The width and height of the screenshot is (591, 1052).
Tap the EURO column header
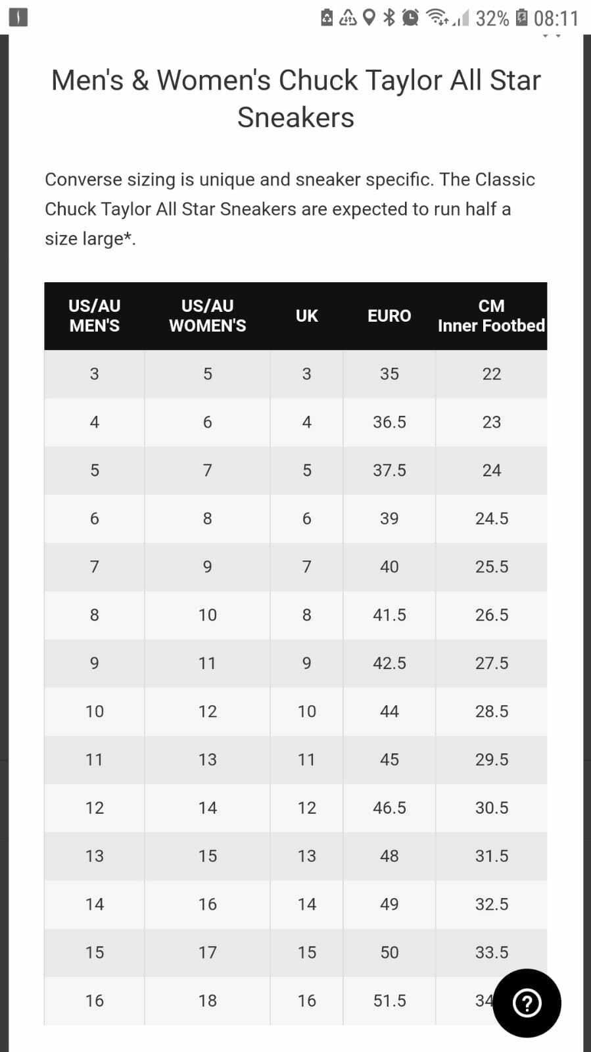[389, 316]
